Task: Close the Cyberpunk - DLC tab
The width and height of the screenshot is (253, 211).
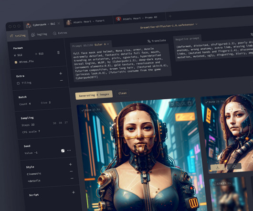Action: (59, 23)
